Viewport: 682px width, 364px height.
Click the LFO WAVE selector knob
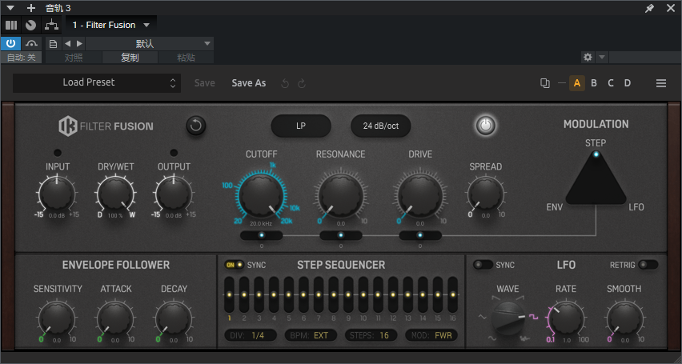point(508,318)
